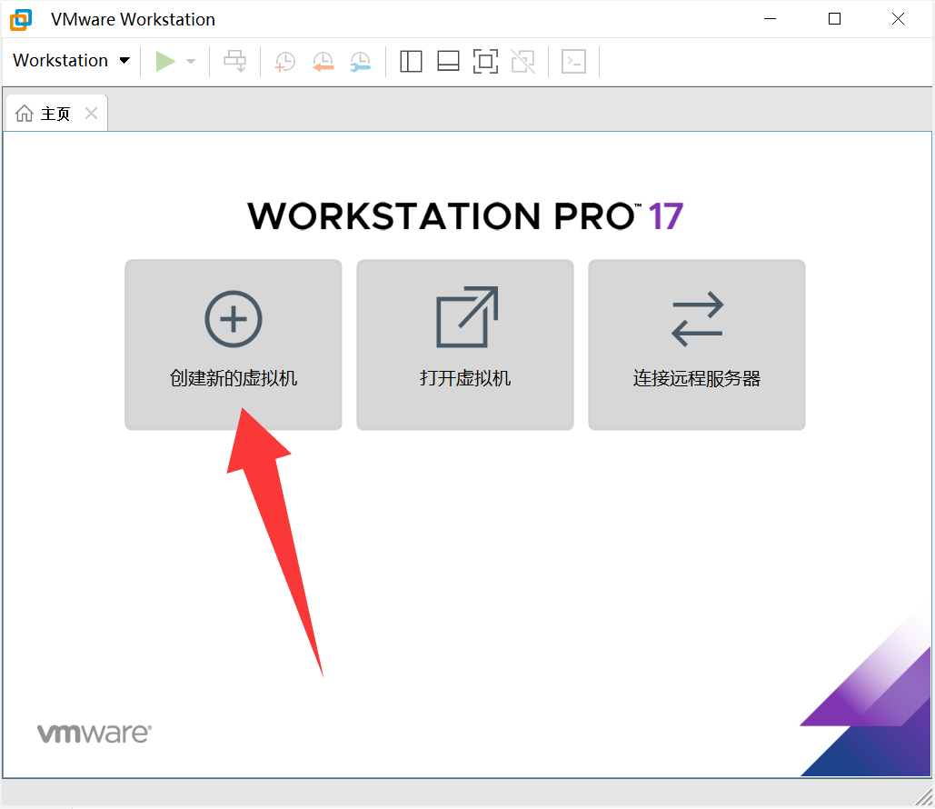935x809 pixels.
Task: Close the 主页 tab with X
Action: click(91, 114)
